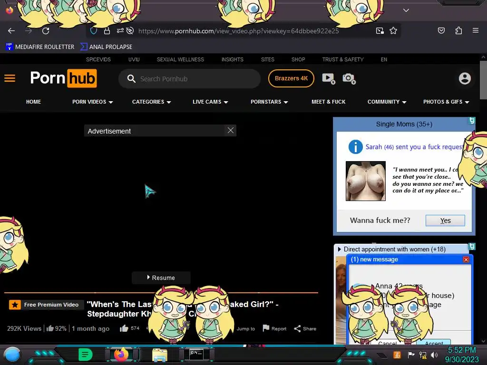Open the SEXUAL WELLNESS top link
This screenshot has height=365, width=487.
point(180,59)
